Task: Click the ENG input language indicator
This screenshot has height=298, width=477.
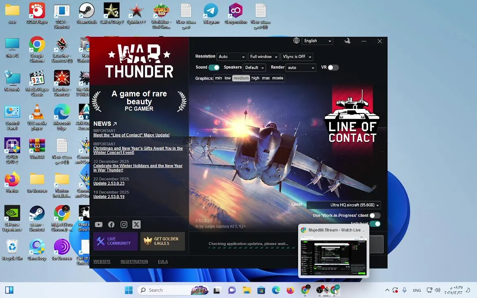Action: [417, 291]
